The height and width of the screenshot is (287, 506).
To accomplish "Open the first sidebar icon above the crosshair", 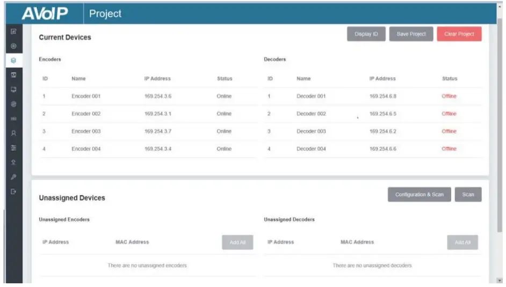I will click(13, 32).
